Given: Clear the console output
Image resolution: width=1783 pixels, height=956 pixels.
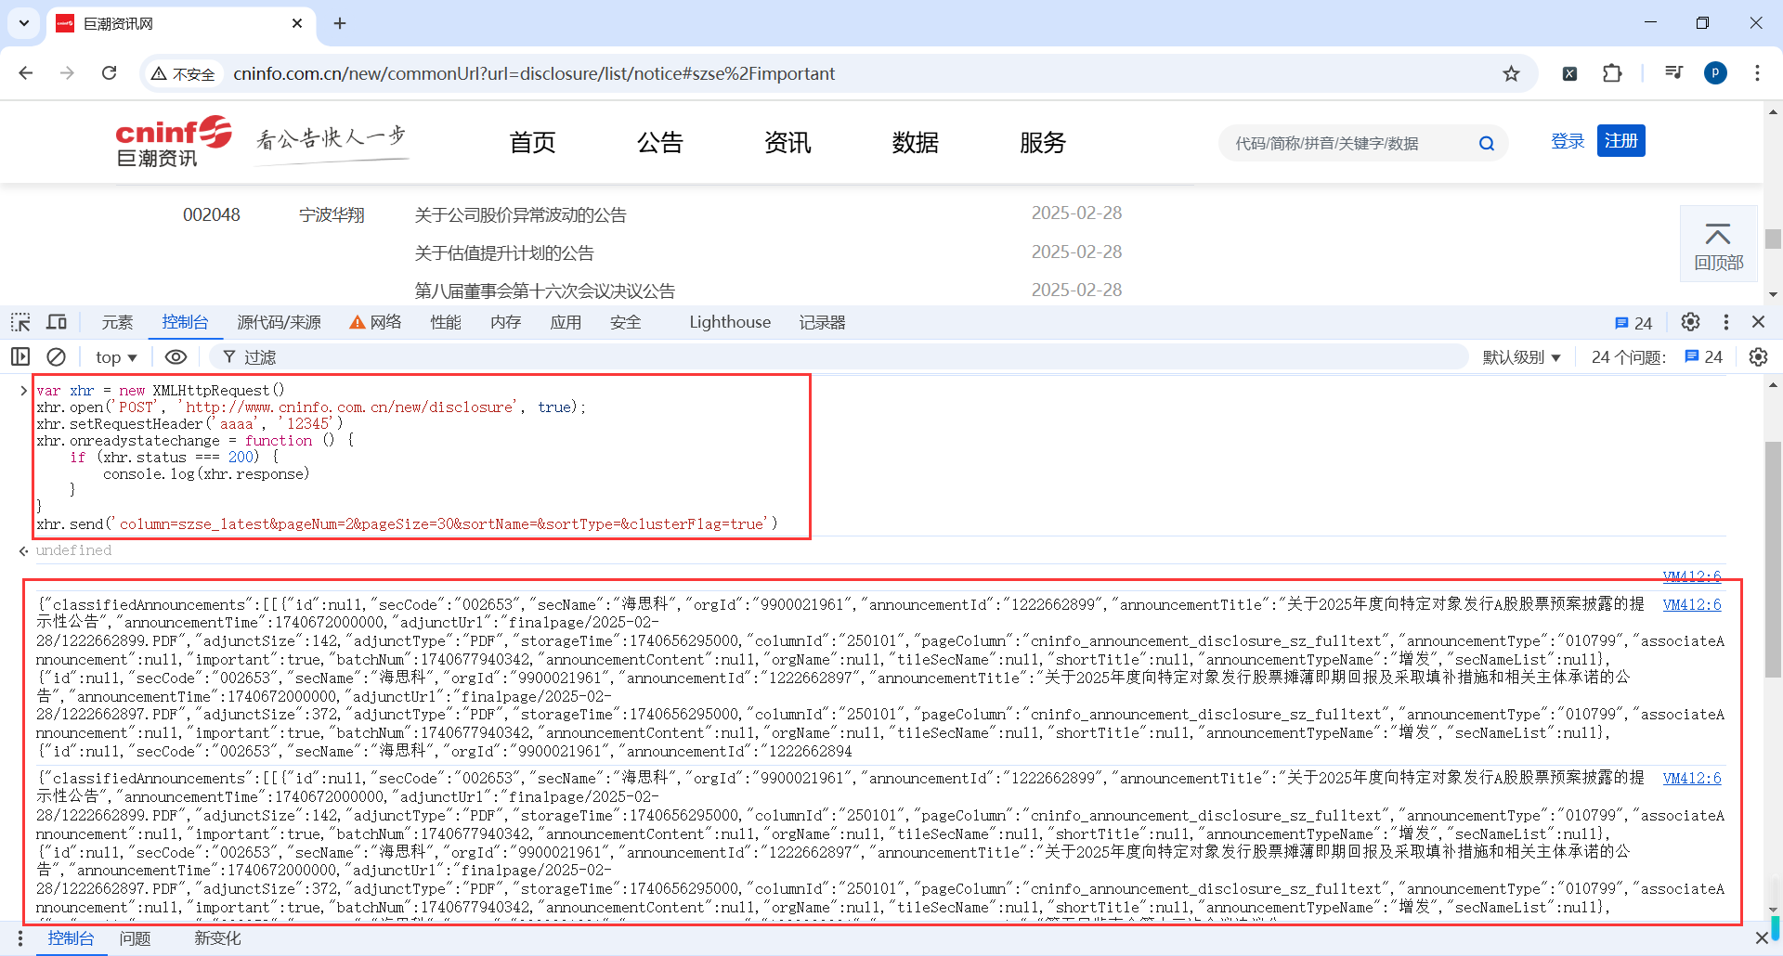Looking at the screenshot, I should (57, 356).
